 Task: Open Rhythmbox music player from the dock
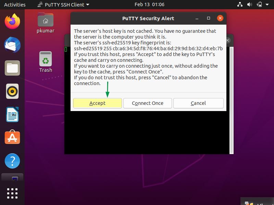12,91
